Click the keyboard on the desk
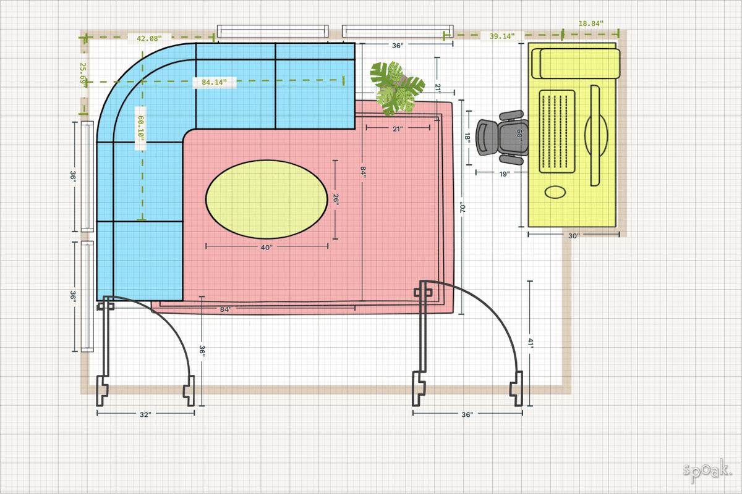Screen dimensions: 742x494 558,132
